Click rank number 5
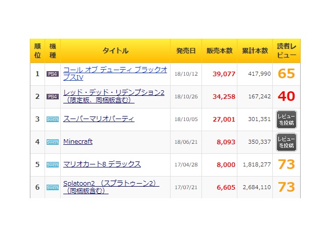This screenshot has width=329, height=227. (37, 164)
